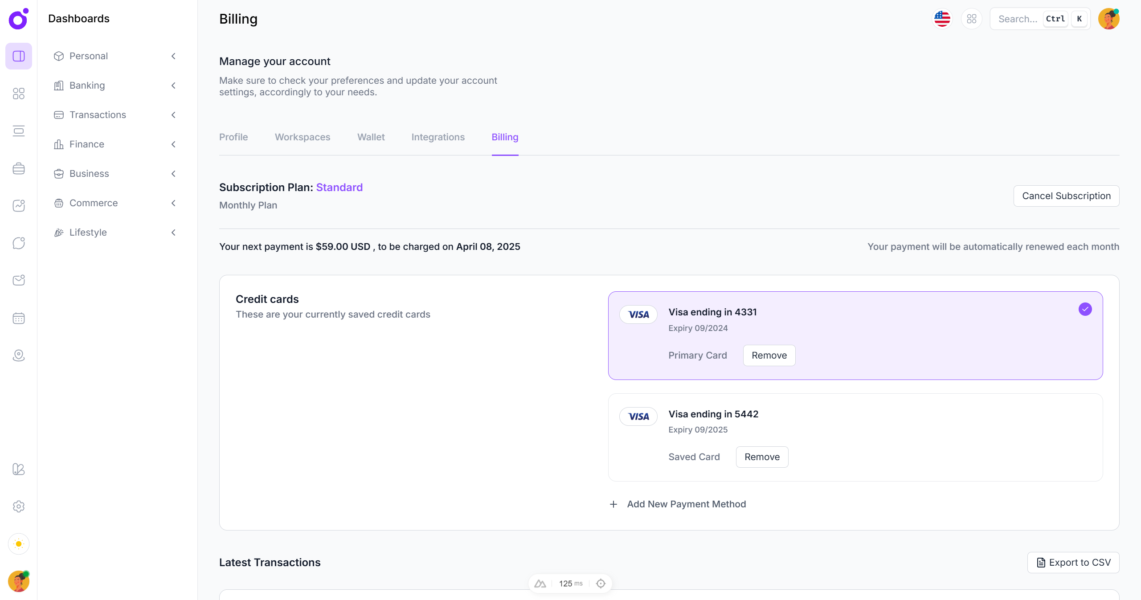1141x600 pixels.
Task: Click Add New Payment Method
Action: (x=686, y=504)
